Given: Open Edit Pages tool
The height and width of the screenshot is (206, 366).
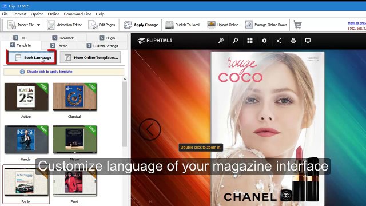Looking at the screenshot, I should (x=102, y=25).
